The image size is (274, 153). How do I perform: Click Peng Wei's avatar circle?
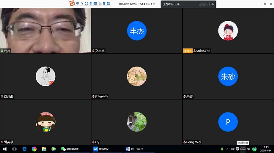tap(228, 122)
